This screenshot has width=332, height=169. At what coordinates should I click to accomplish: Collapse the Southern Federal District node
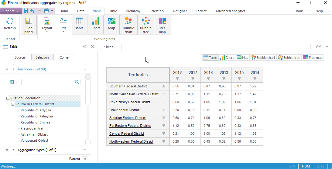click(x=13, y=104)
